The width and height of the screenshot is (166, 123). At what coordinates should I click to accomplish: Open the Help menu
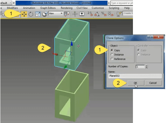[127, 8]
